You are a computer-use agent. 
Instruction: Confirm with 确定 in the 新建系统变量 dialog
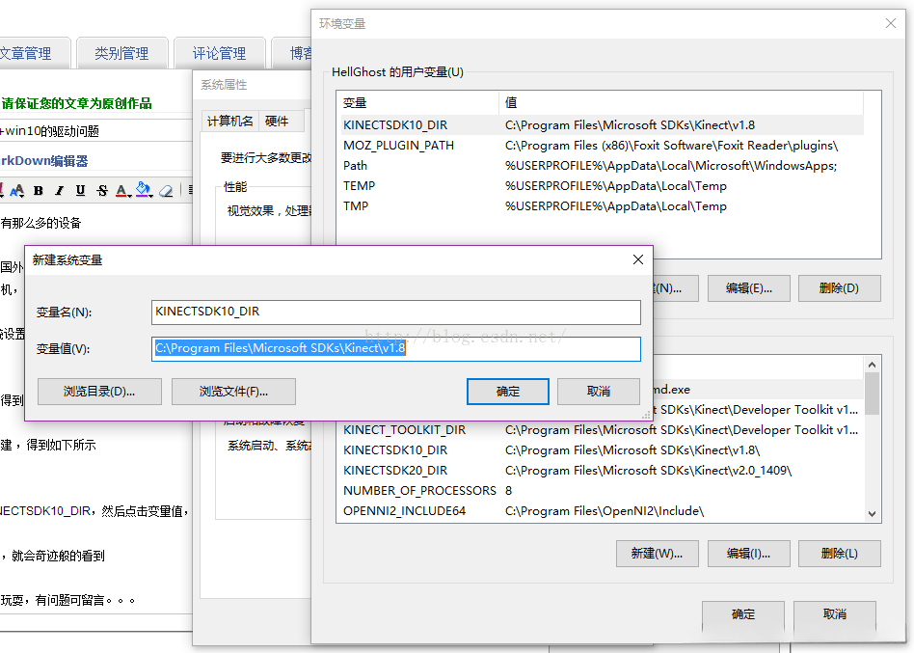[508, 392]
